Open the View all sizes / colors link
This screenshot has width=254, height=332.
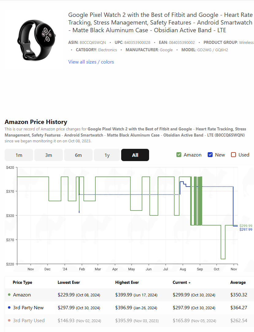pyautogui.click(x=91, y=62)
